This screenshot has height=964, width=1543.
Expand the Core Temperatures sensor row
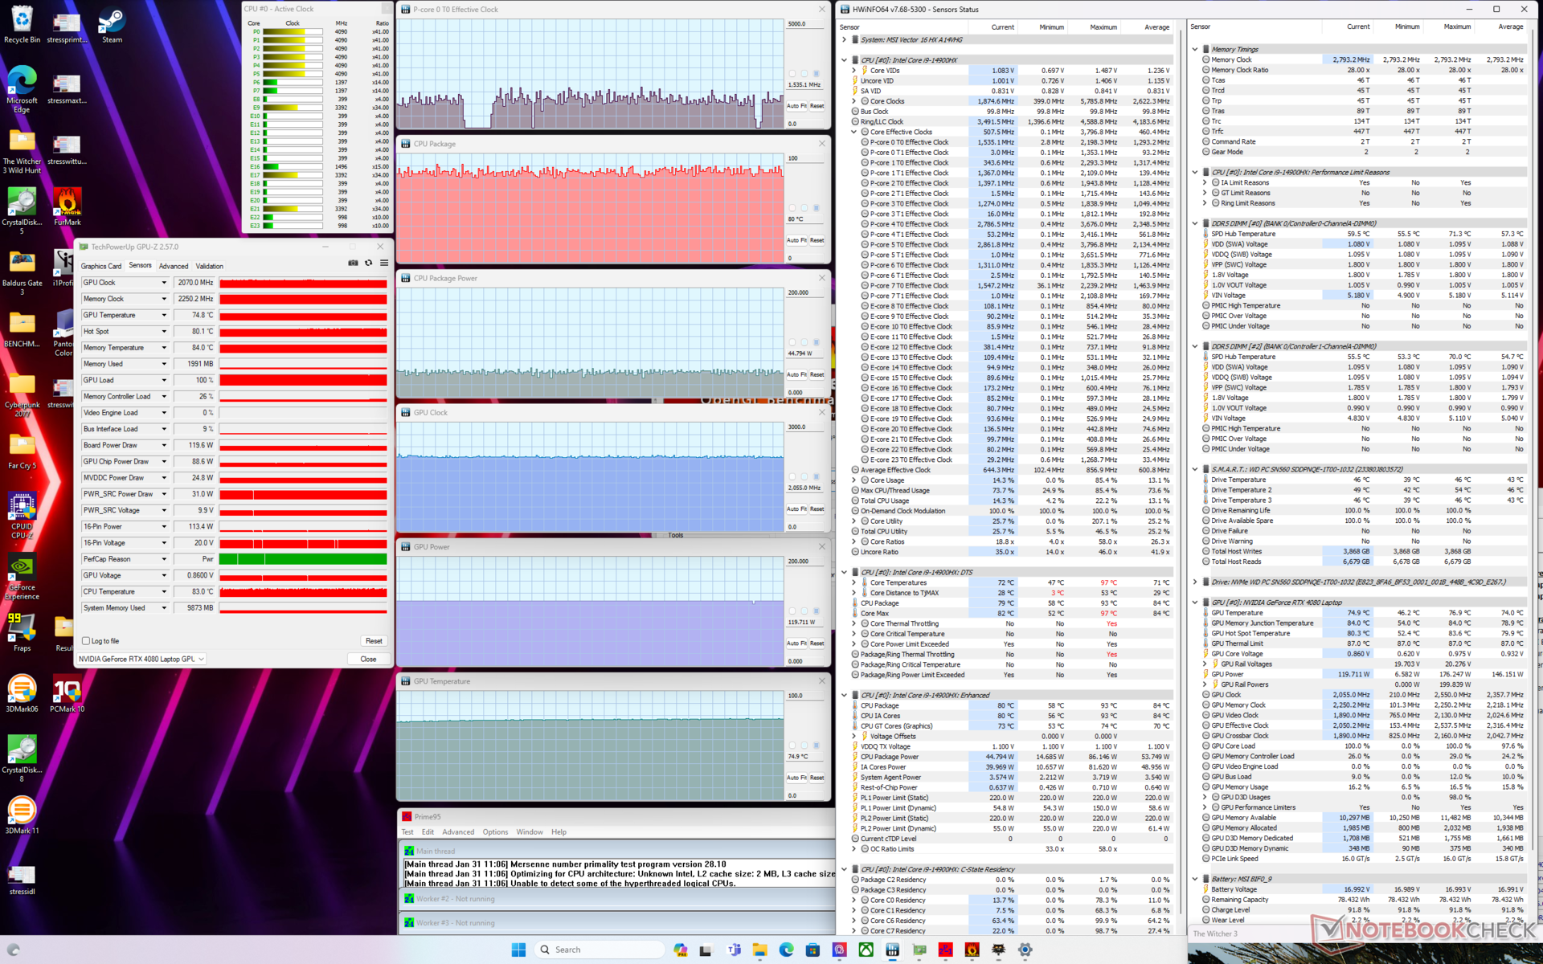854,582
